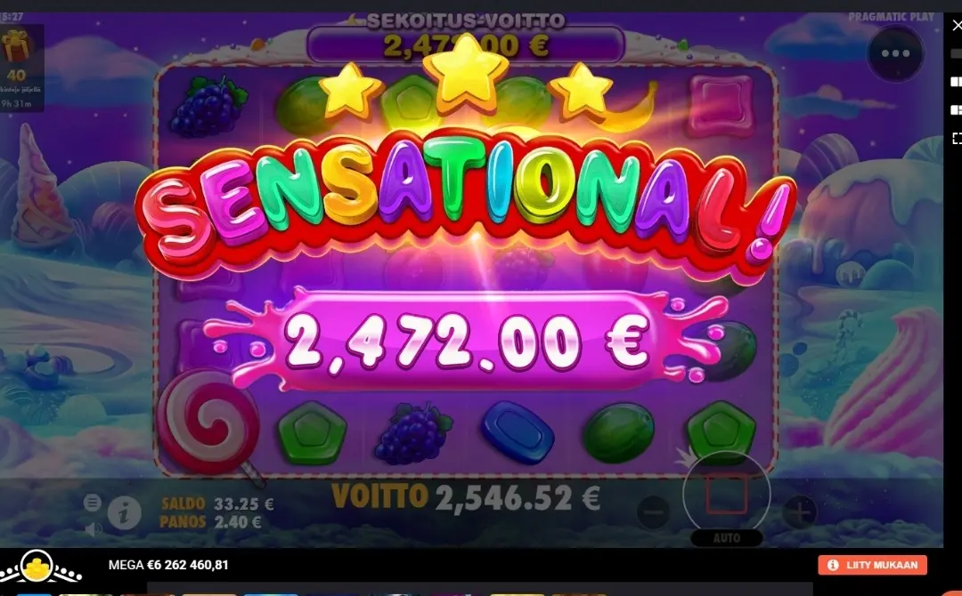Image resolution: width=962 pixels, height=596 pixels.
Task: Toggle fullscreen with the dashed square icon
Action: point(957,138)
